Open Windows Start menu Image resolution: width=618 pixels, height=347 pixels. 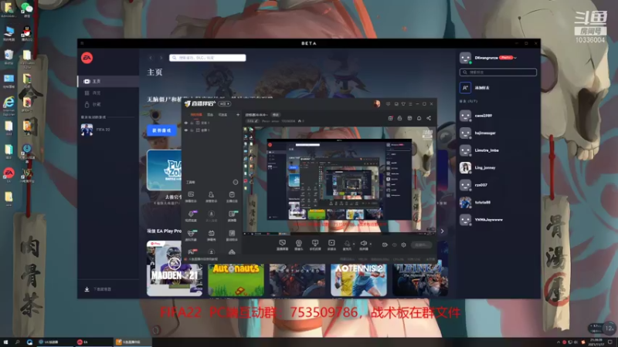5,342
